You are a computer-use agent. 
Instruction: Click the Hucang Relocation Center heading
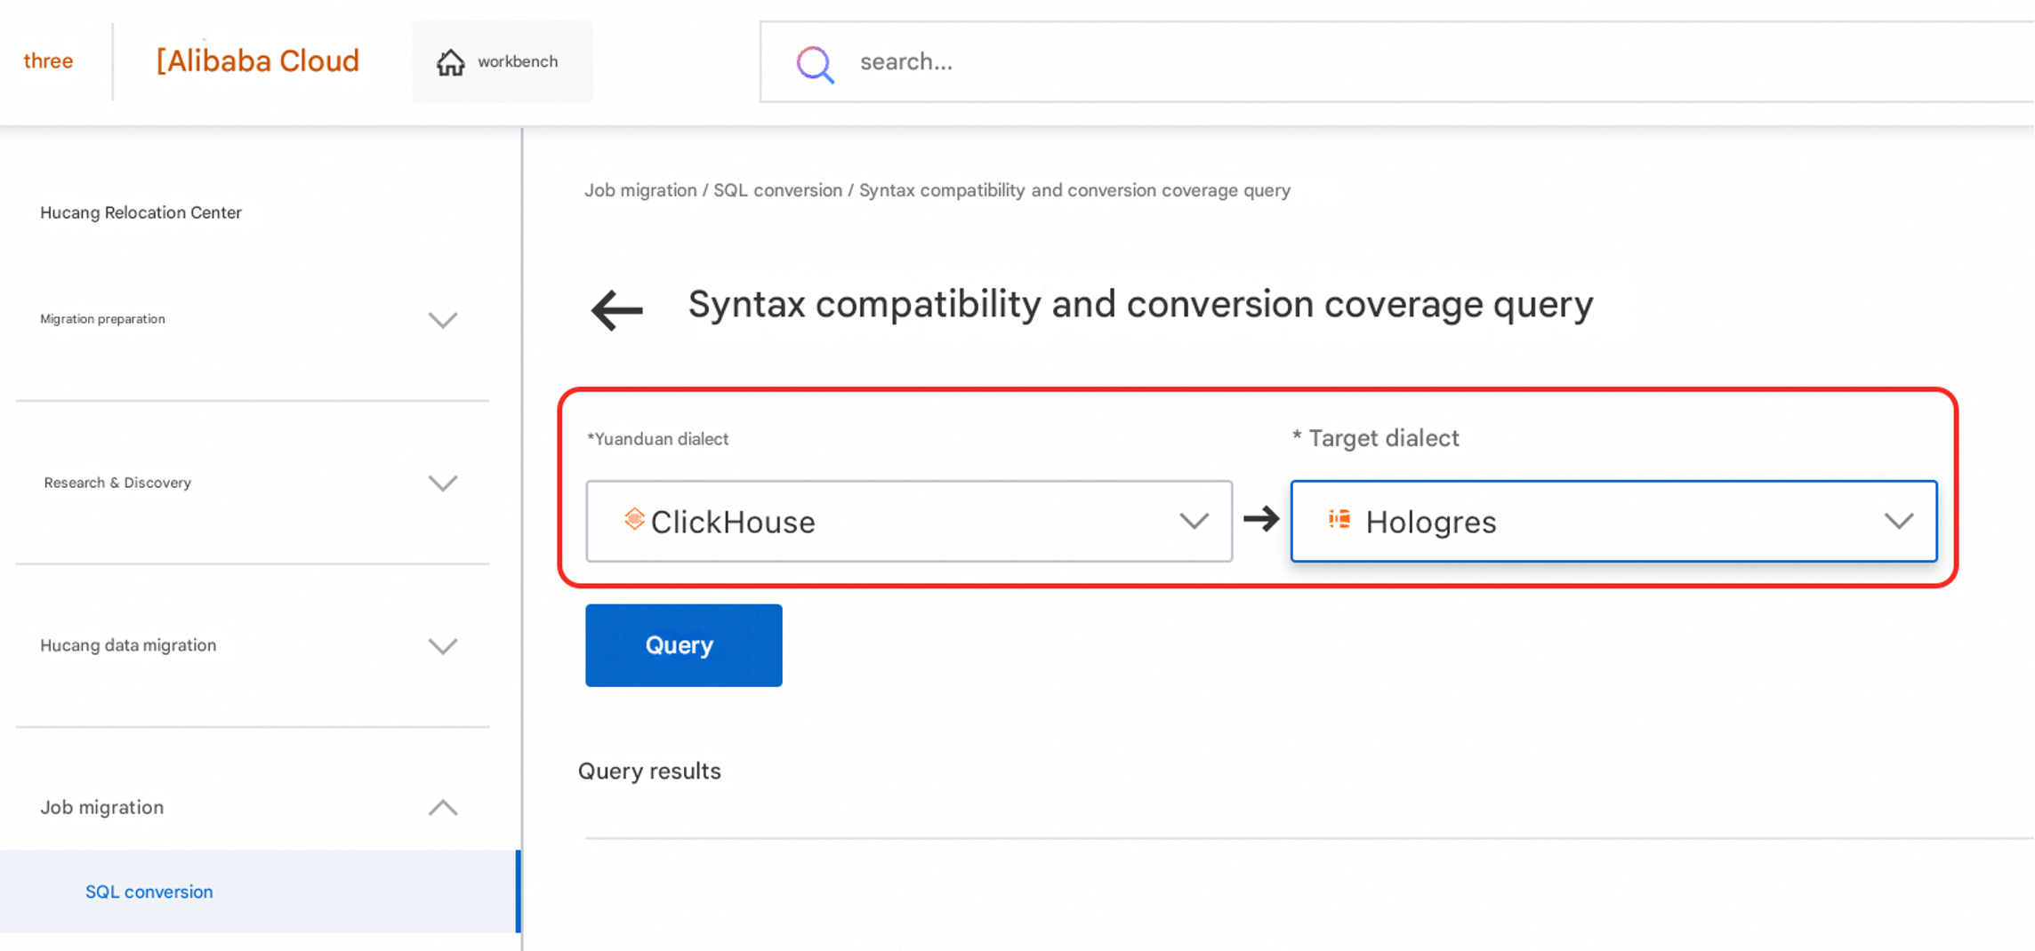(141, 212)
